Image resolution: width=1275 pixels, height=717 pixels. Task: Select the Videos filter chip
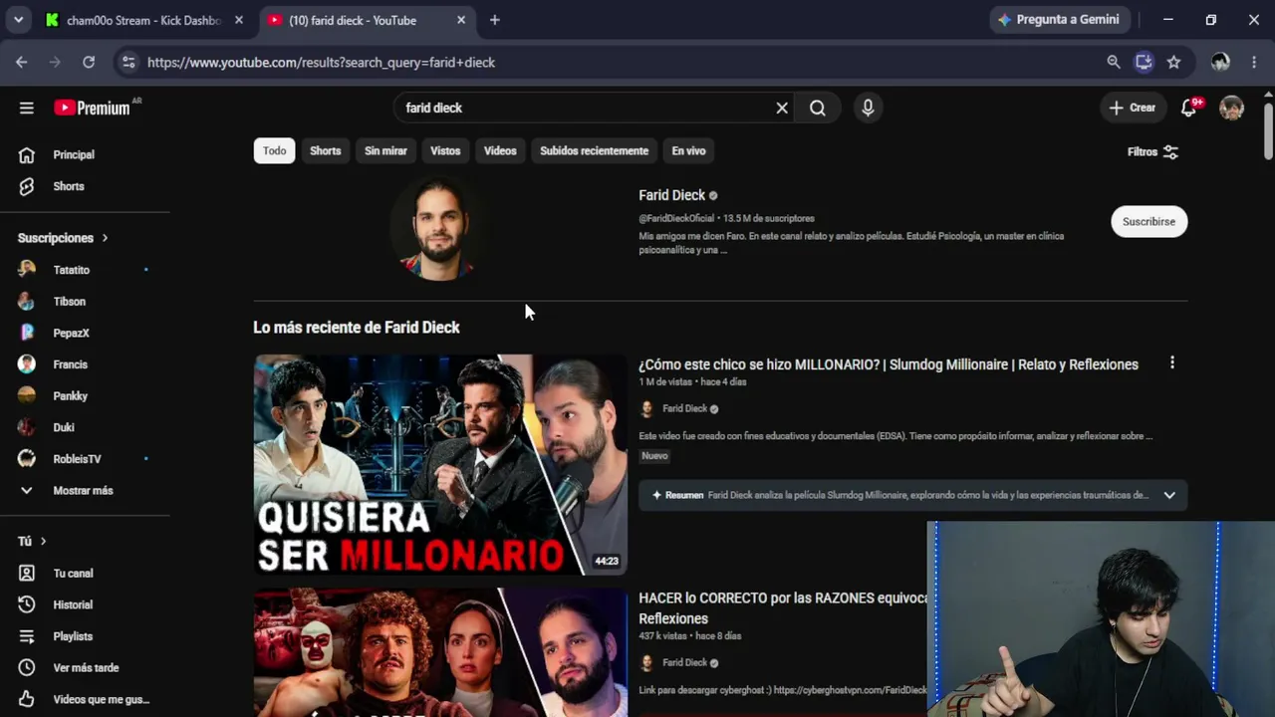(x=500, y=151)
